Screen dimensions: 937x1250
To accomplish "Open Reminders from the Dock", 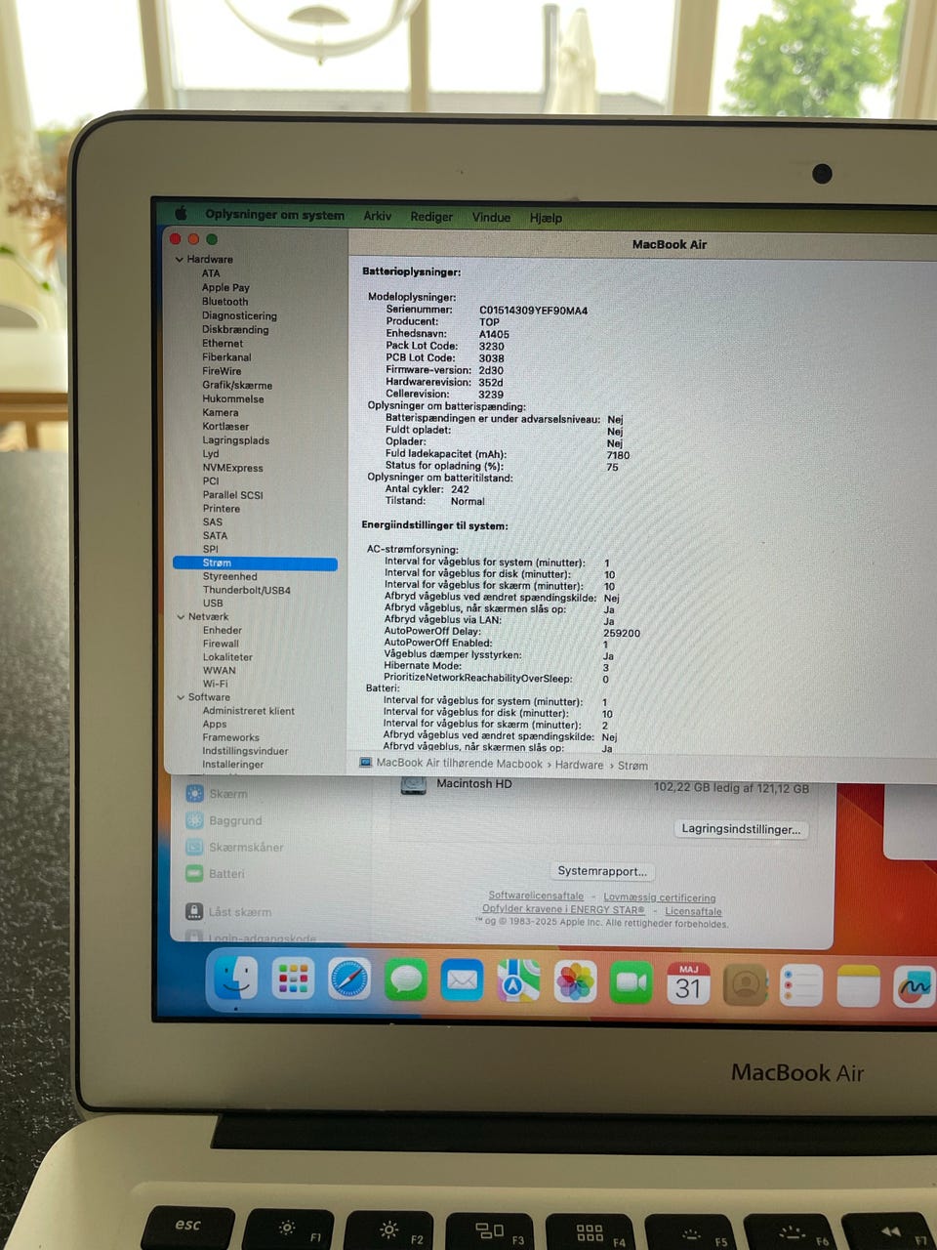I will [x=801, y=986].
